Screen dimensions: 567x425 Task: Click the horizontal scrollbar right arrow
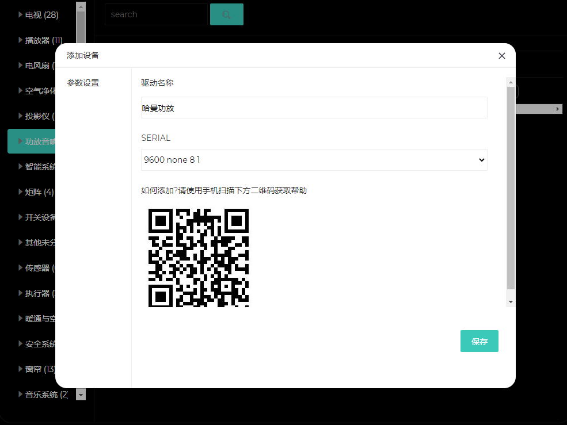[558, 109]
